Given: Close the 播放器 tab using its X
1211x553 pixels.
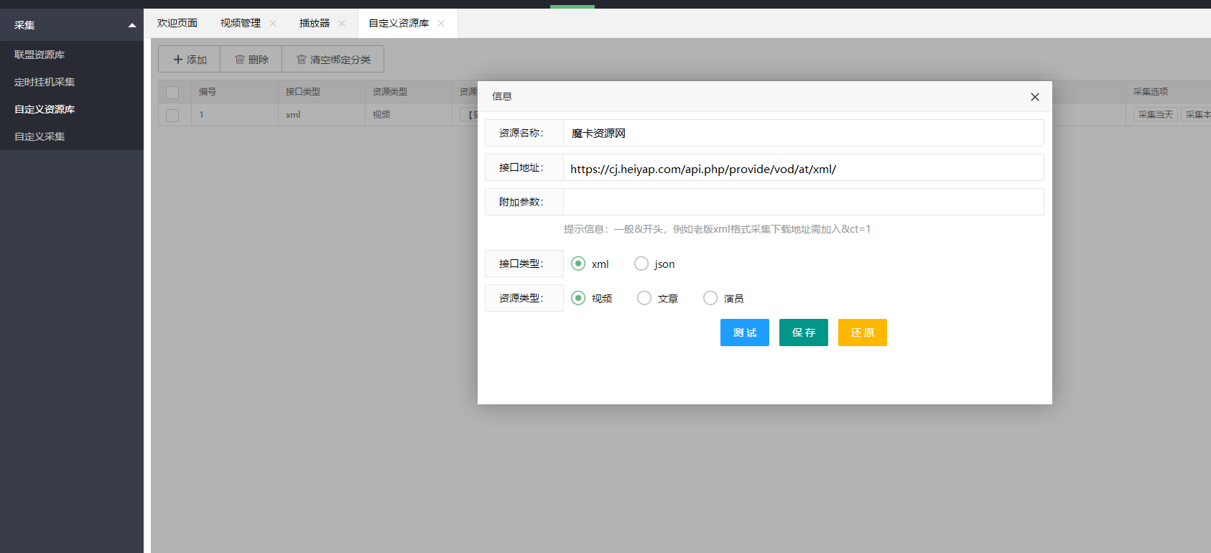Looking at the screenshot, I should [342, 24].
